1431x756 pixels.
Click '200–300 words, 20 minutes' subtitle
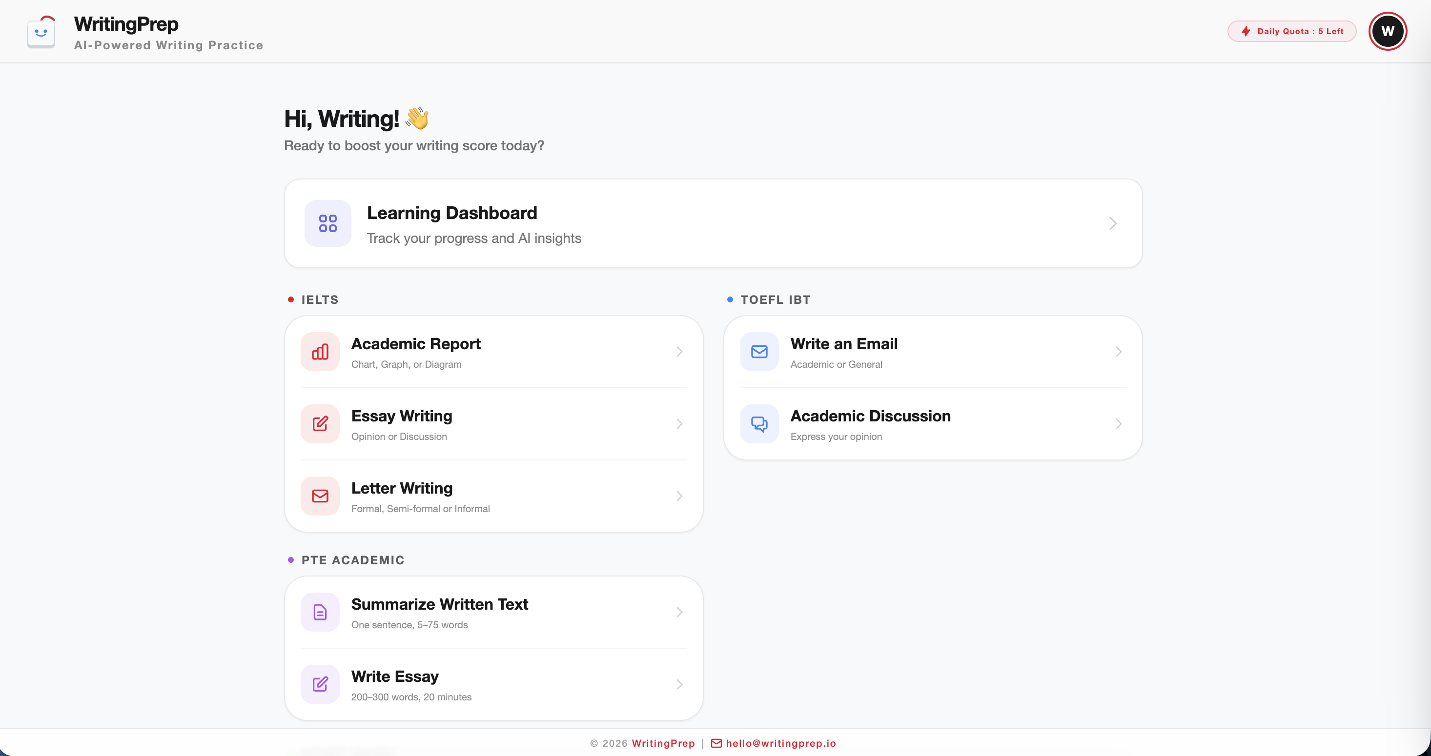411,697
